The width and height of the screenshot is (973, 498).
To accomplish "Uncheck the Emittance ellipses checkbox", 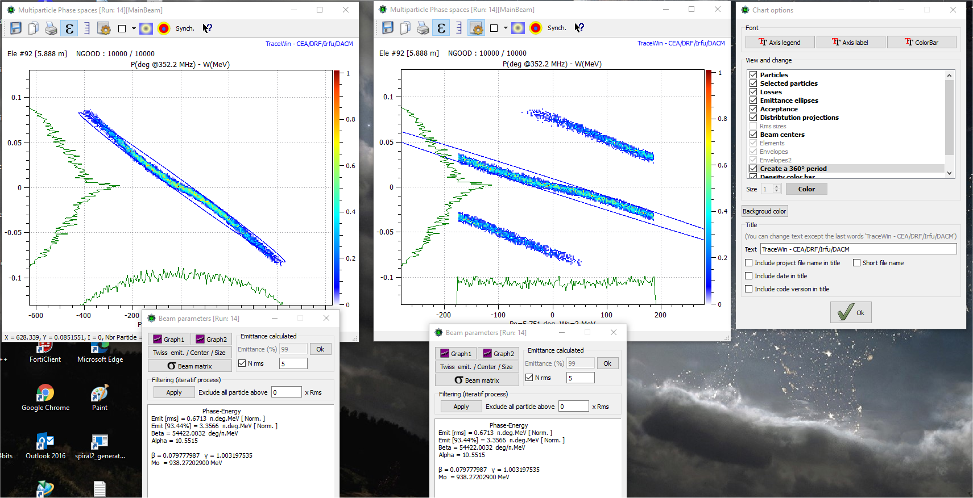I will click(753, 101).
